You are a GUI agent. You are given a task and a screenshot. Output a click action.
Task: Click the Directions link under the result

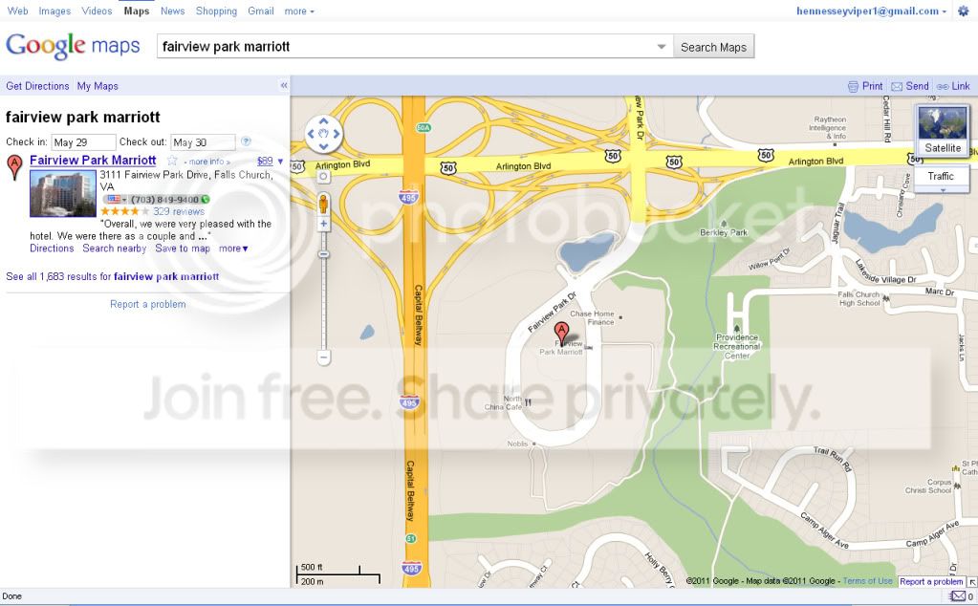(x=52, y=249)
